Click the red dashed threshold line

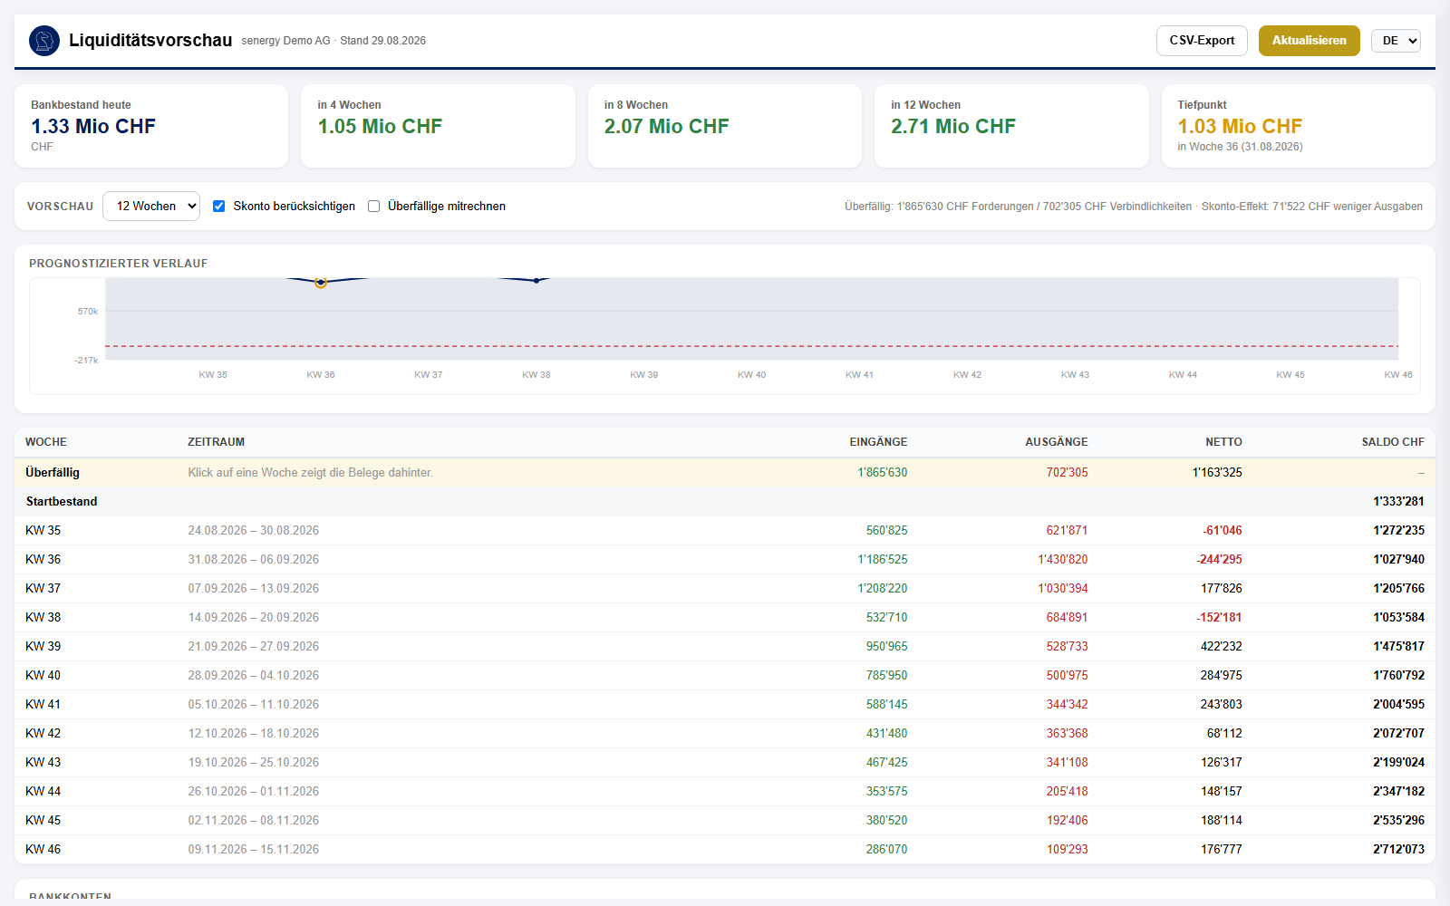(x=751, y=346)
